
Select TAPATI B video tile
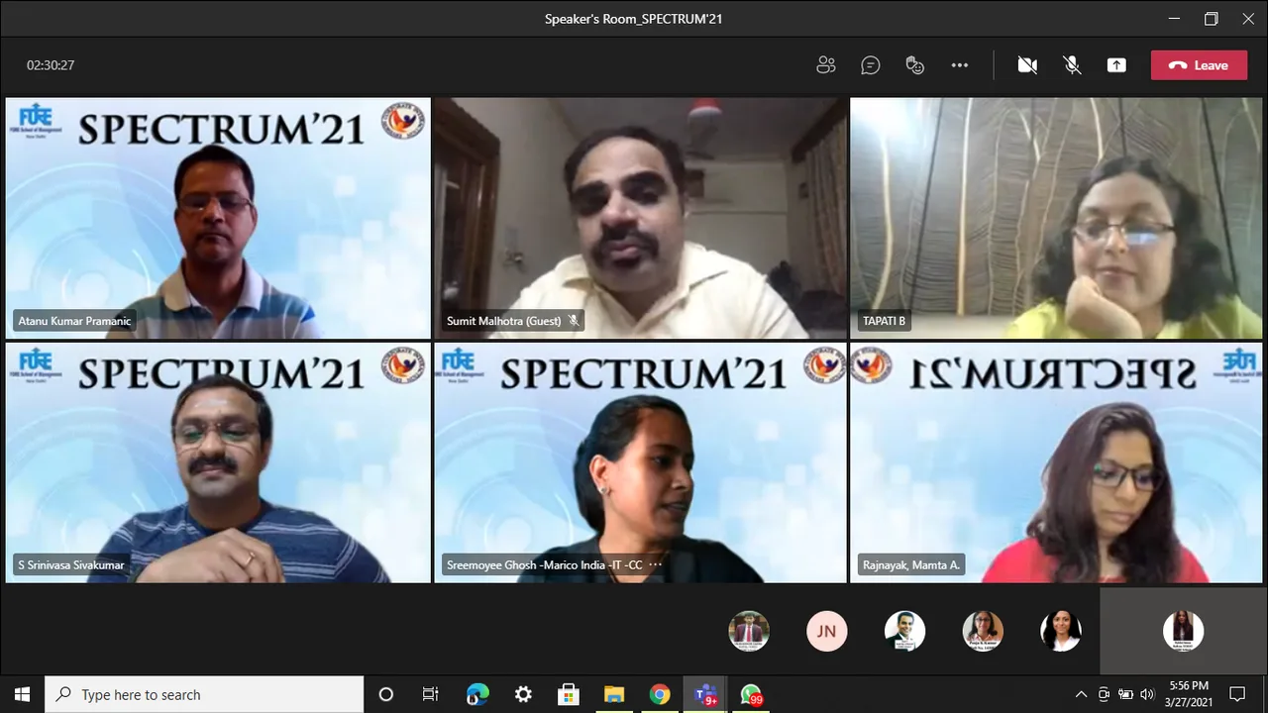pos(1056,218)
